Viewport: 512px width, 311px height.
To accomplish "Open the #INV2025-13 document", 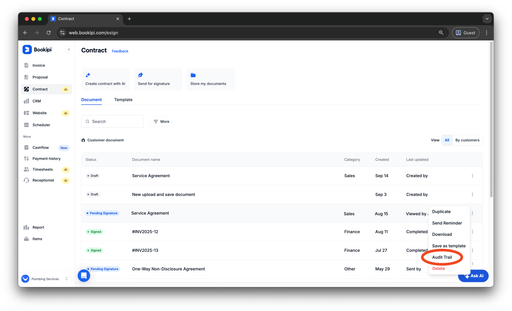I will pyautogui.click(x=145, y=250).
